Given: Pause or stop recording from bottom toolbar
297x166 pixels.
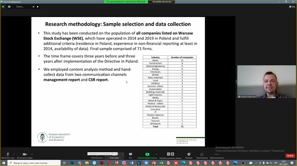Looking at the screenshot, I should (x=170, y=154).
